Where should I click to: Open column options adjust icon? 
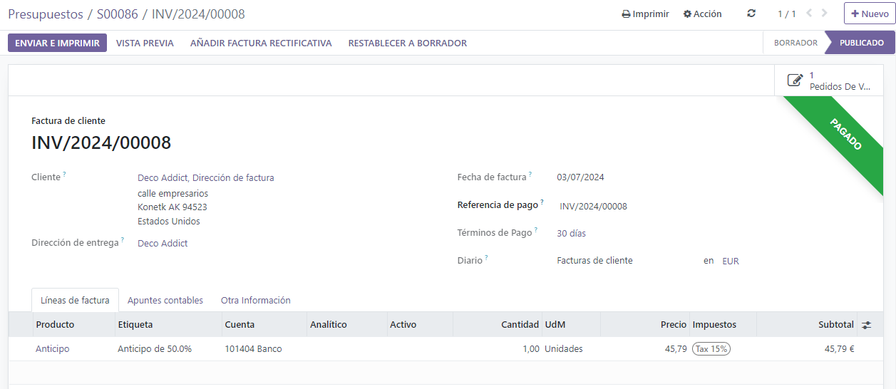point(866,325)
